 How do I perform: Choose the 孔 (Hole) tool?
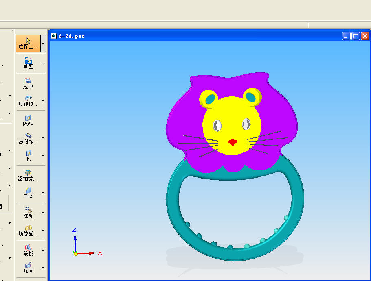click(28, 155)
